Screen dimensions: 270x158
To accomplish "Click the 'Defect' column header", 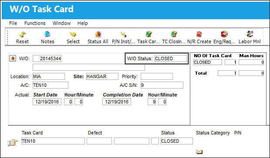I will 95,133.
